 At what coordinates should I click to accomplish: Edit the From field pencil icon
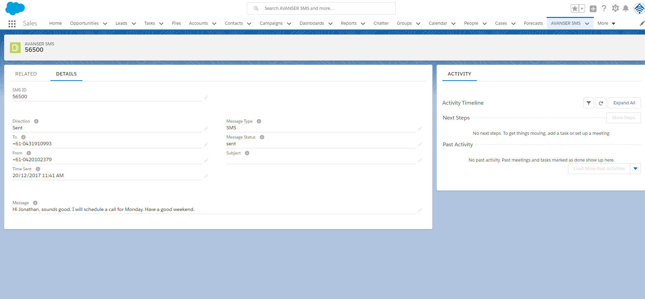(206, 161)
